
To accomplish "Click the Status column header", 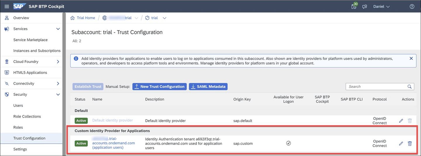I will 80,99.
